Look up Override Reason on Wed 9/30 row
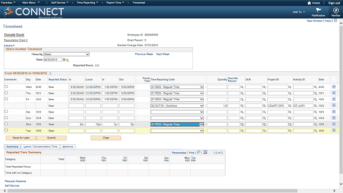 (242, 87)
